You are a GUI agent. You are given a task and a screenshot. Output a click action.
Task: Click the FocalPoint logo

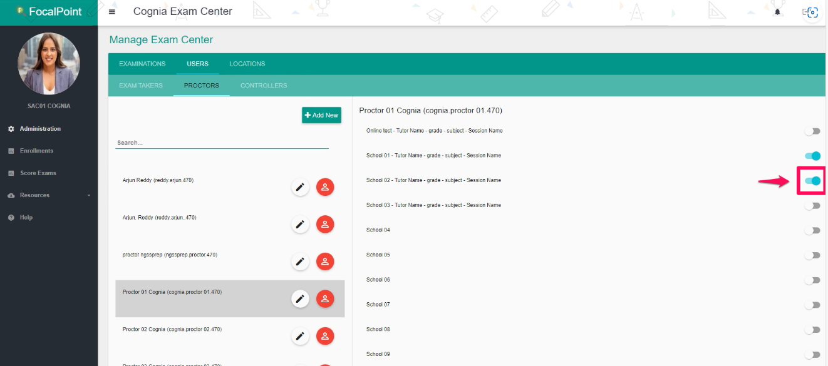pyautogui.click(x=49, y=11)
